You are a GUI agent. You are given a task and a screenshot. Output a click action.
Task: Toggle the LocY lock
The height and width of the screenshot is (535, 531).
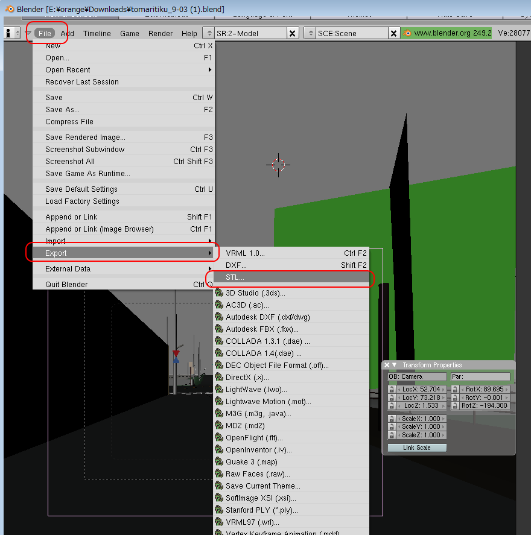click(392, 397)
